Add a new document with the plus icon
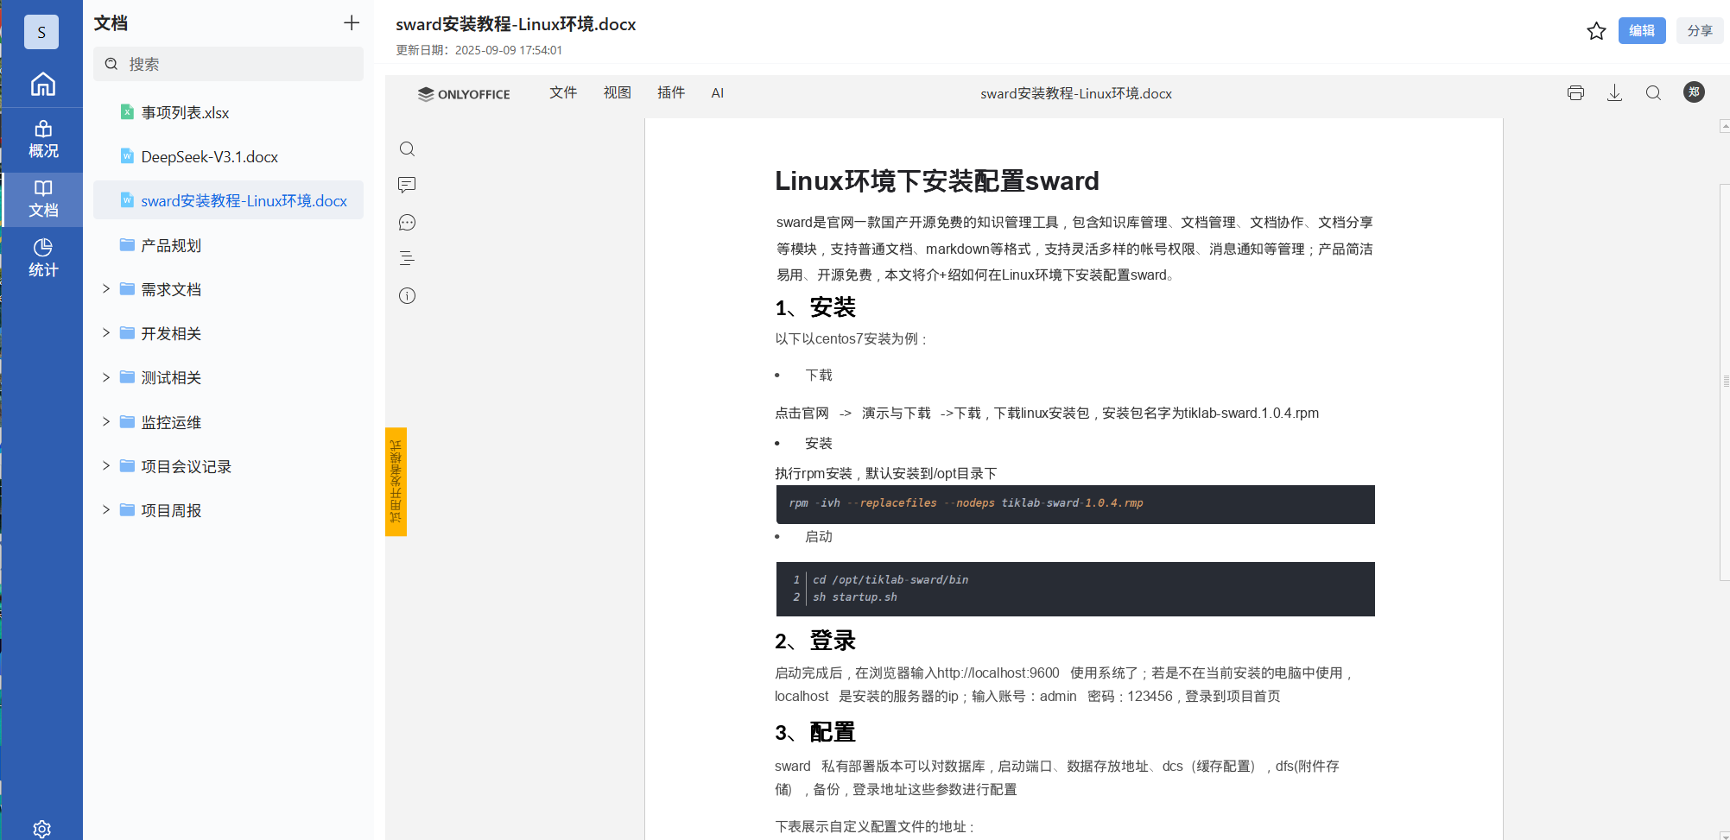1730x840 pixels. 351,23
